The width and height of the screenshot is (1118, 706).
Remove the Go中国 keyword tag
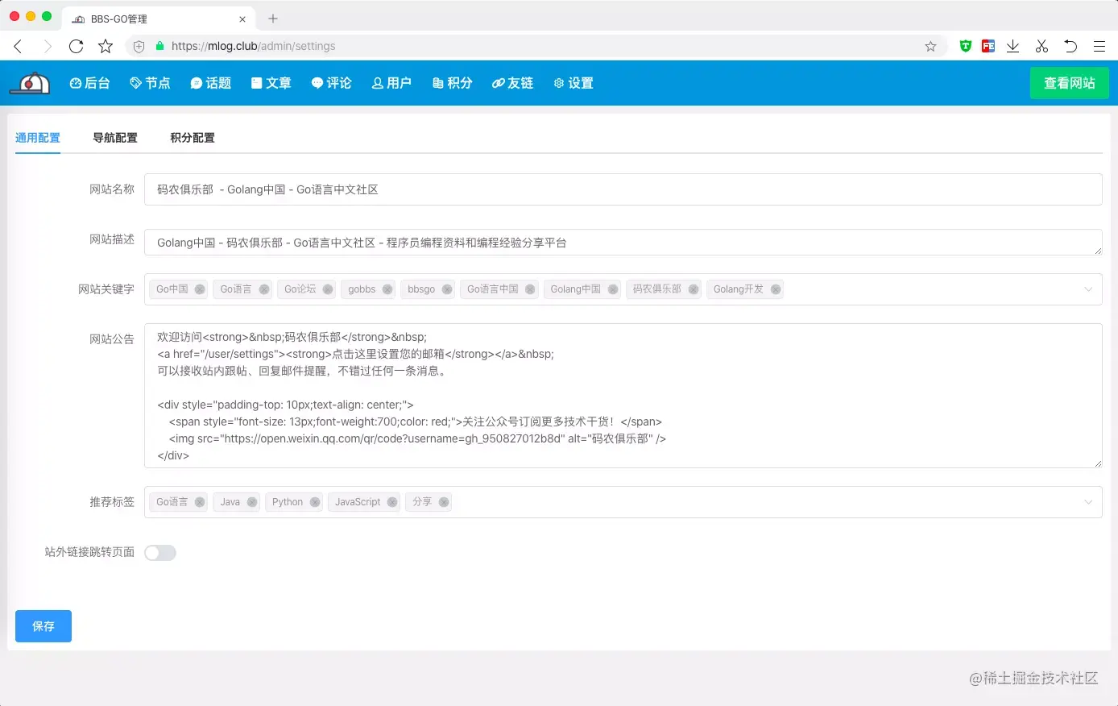tap(200, 289)
